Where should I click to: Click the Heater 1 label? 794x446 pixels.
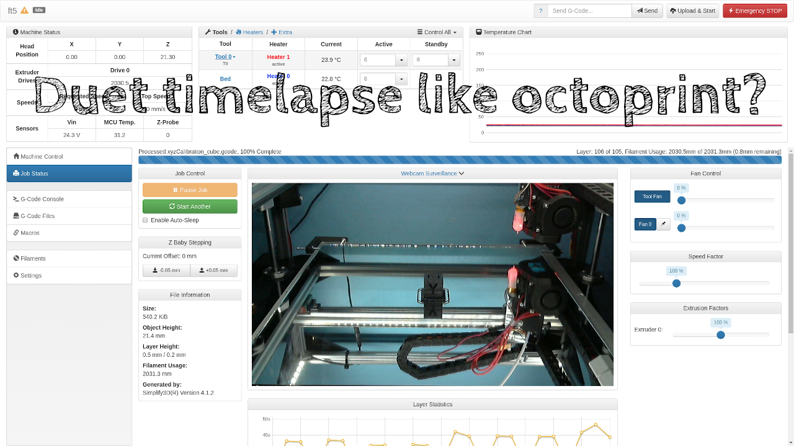pos(279,57)
